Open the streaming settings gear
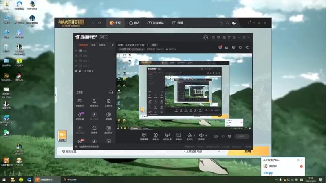The image size is (326, 183). pyautogui.click(x=229, y=136)
